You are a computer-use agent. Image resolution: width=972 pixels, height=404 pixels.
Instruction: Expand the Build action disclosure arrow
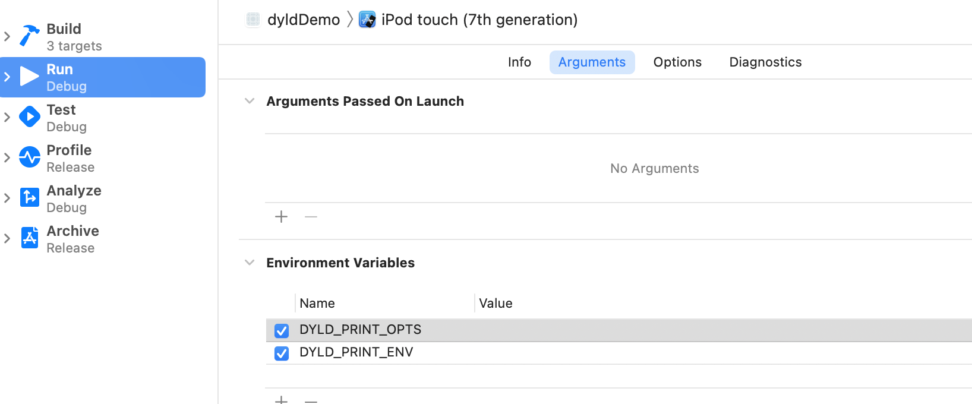[7, 36]
